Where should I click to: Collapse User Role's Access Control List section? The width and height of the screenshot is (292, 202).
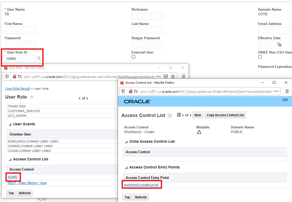tap(10, 159)
